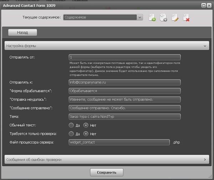The height and width of the screenshot is (180, 214).
Task: Click the Сохранить button
Action: (x=107, y=173)
